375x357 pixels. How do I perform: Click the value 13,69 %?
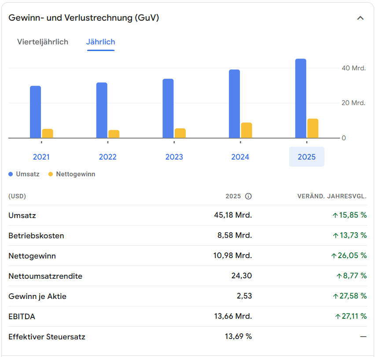tap(238, 336)
